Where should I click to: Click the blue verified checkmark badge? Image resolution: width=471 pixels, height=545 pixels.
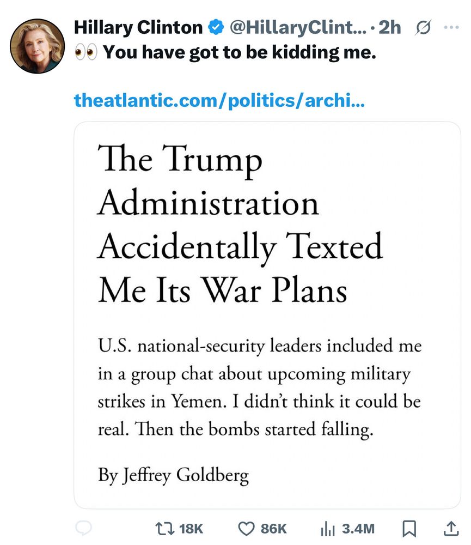[216, 27]
